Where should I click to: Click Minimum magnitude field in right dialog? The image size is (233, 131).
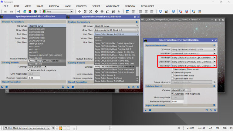177,102
